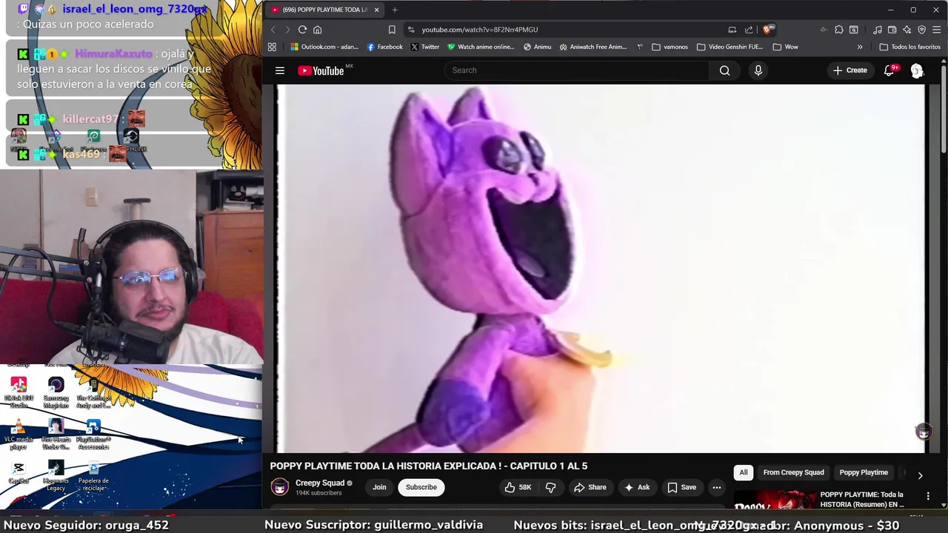Select the Poppy Playtime chip
The height and width of the screenshot is (533, 948).
click(864, 472)
